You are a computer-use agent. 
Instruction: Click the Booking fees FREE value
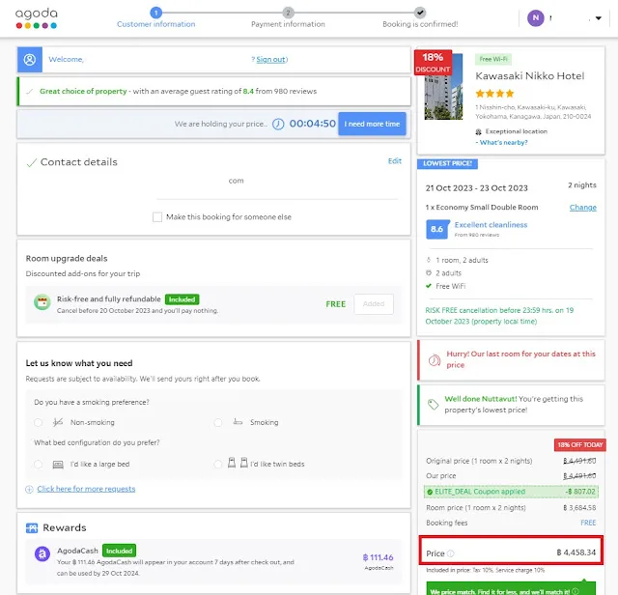[588, 523]
